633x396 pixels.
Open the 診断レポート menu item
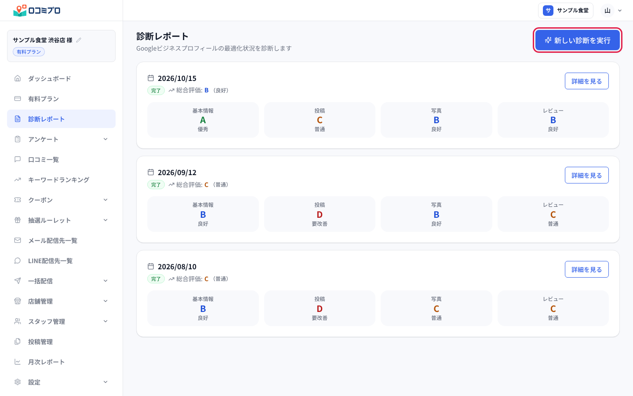click(x=61, y=119)
